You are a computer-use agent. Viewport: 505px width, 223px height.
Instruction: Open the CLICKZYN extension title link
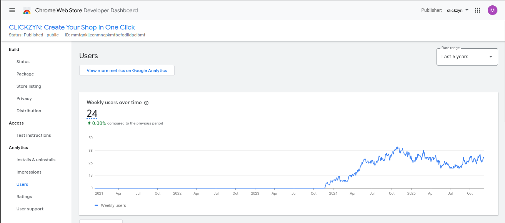click(73, 27)
